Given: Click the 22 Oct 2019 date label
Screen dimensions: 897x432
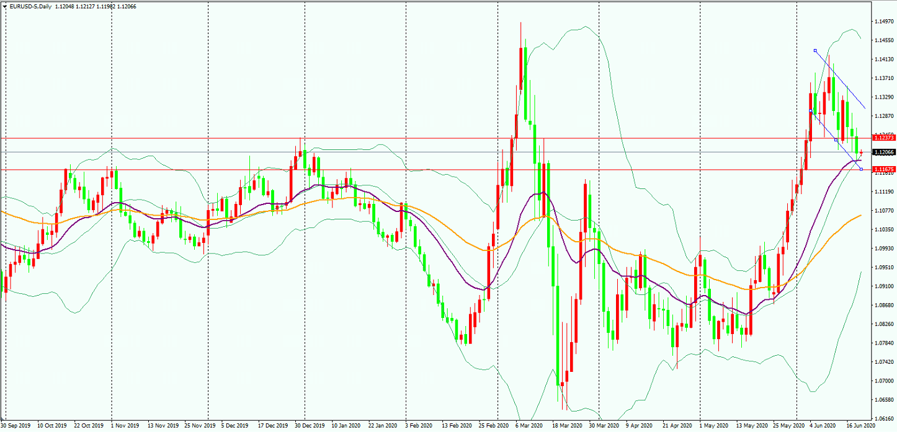Looking at the screenshot, I should click(x=89, y=426).
